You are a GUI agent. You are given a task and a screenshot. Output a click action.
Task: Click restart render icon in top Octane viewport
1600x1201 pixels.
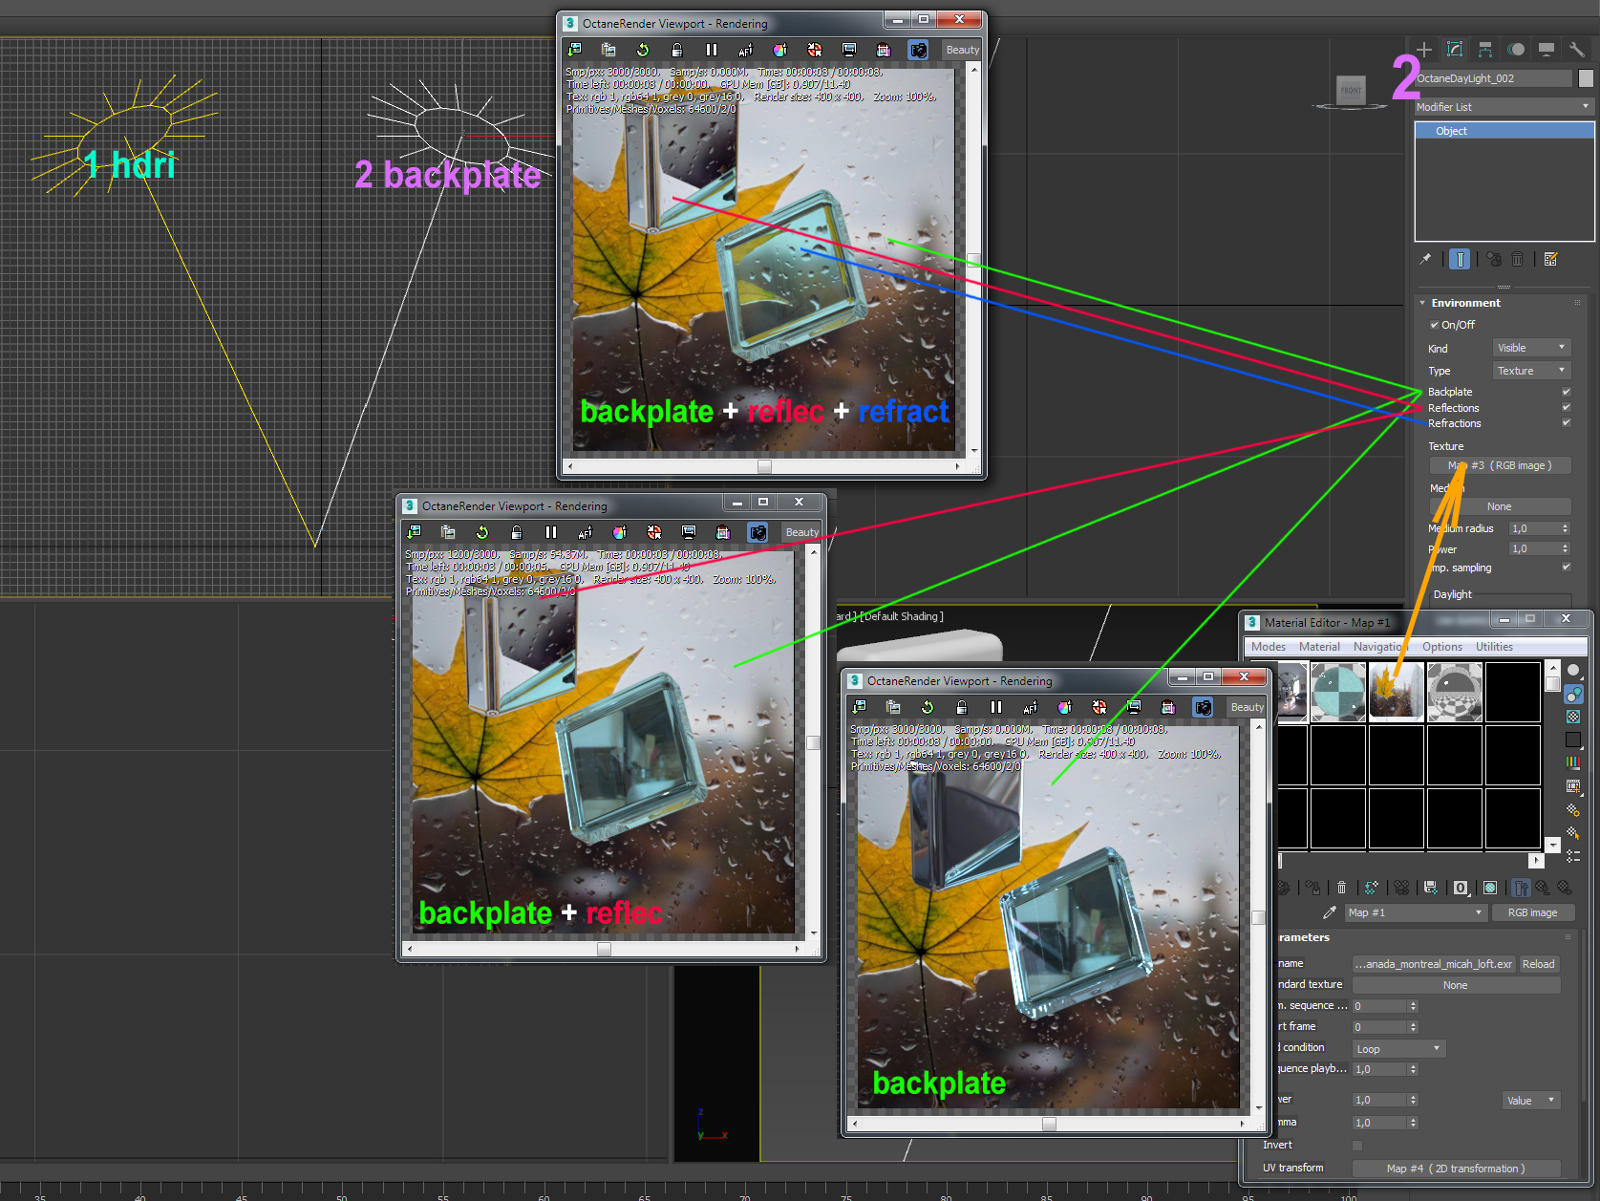[643, 50]
